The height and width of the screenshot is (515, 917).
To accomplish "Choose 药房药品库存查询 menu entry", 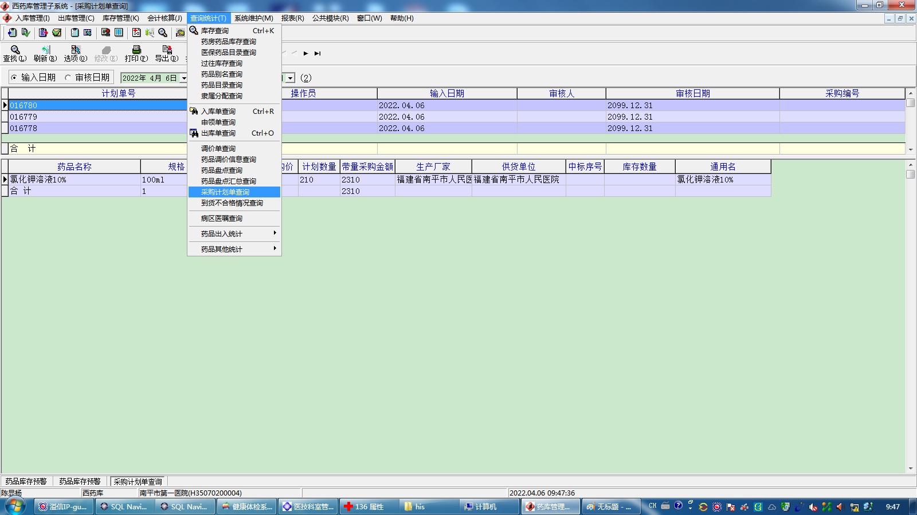I will (234, 42).
